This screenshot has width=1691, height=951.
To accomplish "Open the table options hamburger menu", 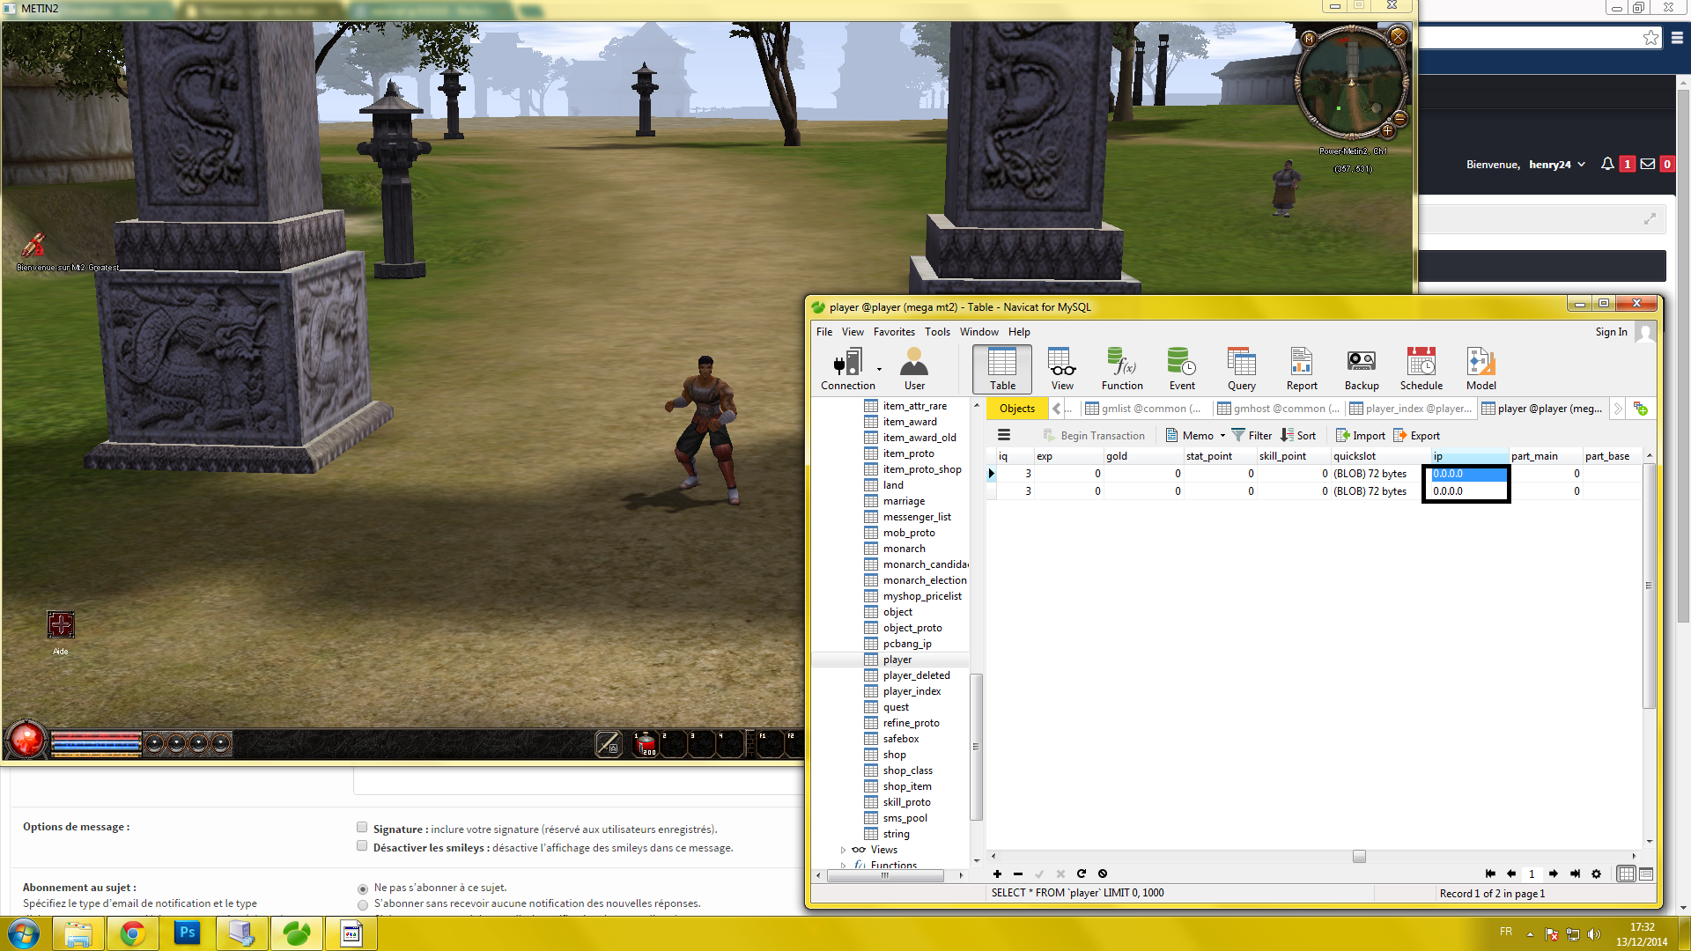I will click(x=1004, y=435).
